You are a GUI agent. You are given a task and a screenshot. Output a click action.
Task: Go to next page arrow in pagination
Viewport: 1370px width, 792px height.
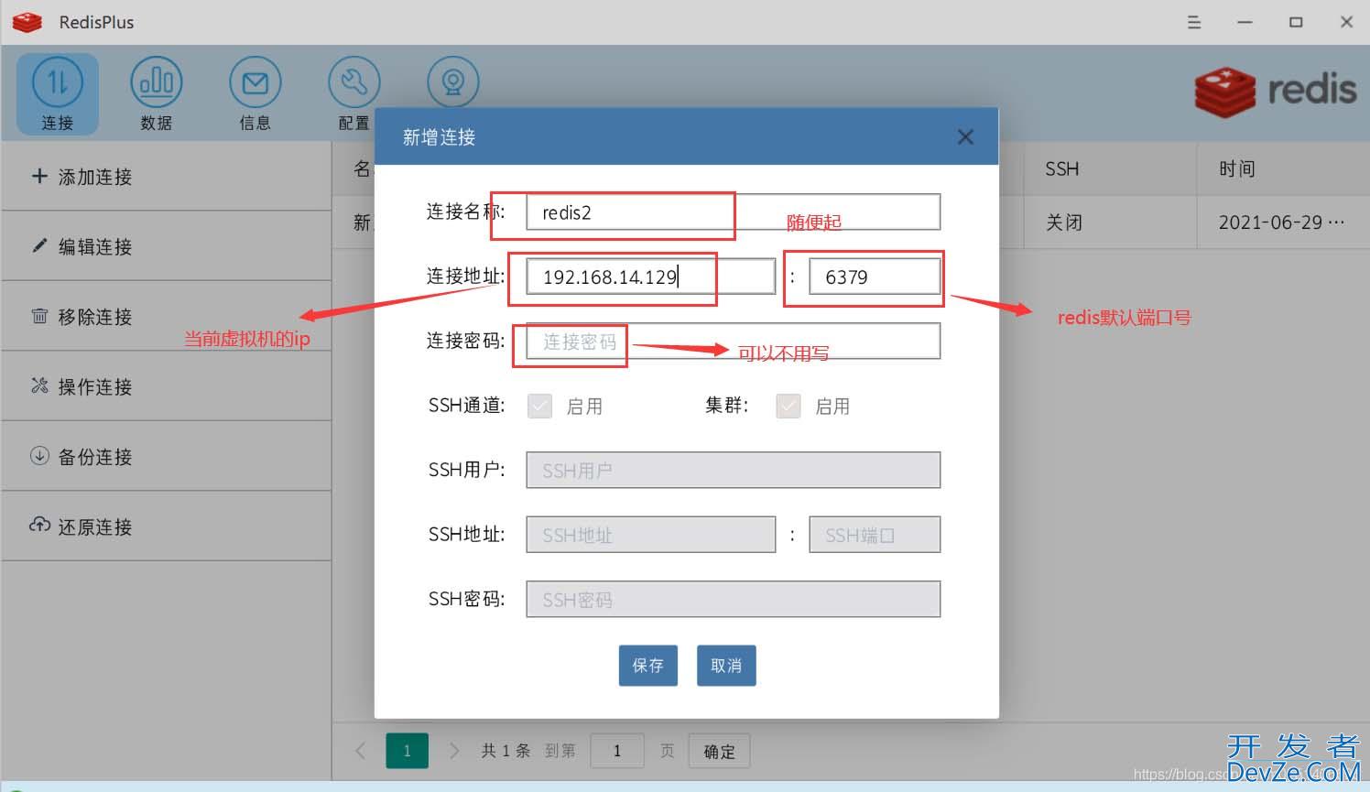click(453, 751)
